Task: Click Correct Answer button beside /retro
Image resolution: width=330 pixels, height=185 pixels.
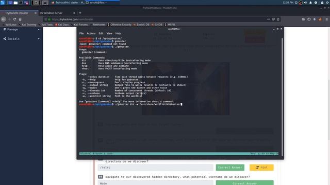Action: point(230,168)
